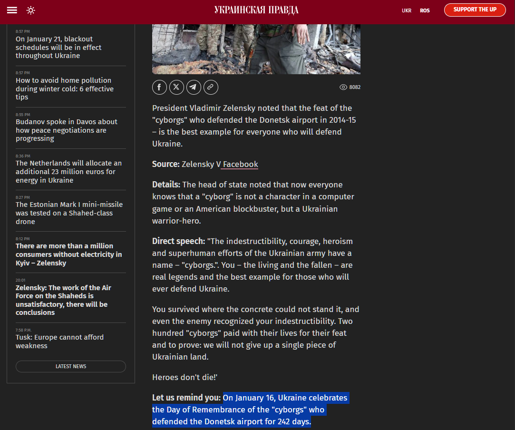Click the Latest News button
This screenshot has width=515, height=430.
coord(70,366)
